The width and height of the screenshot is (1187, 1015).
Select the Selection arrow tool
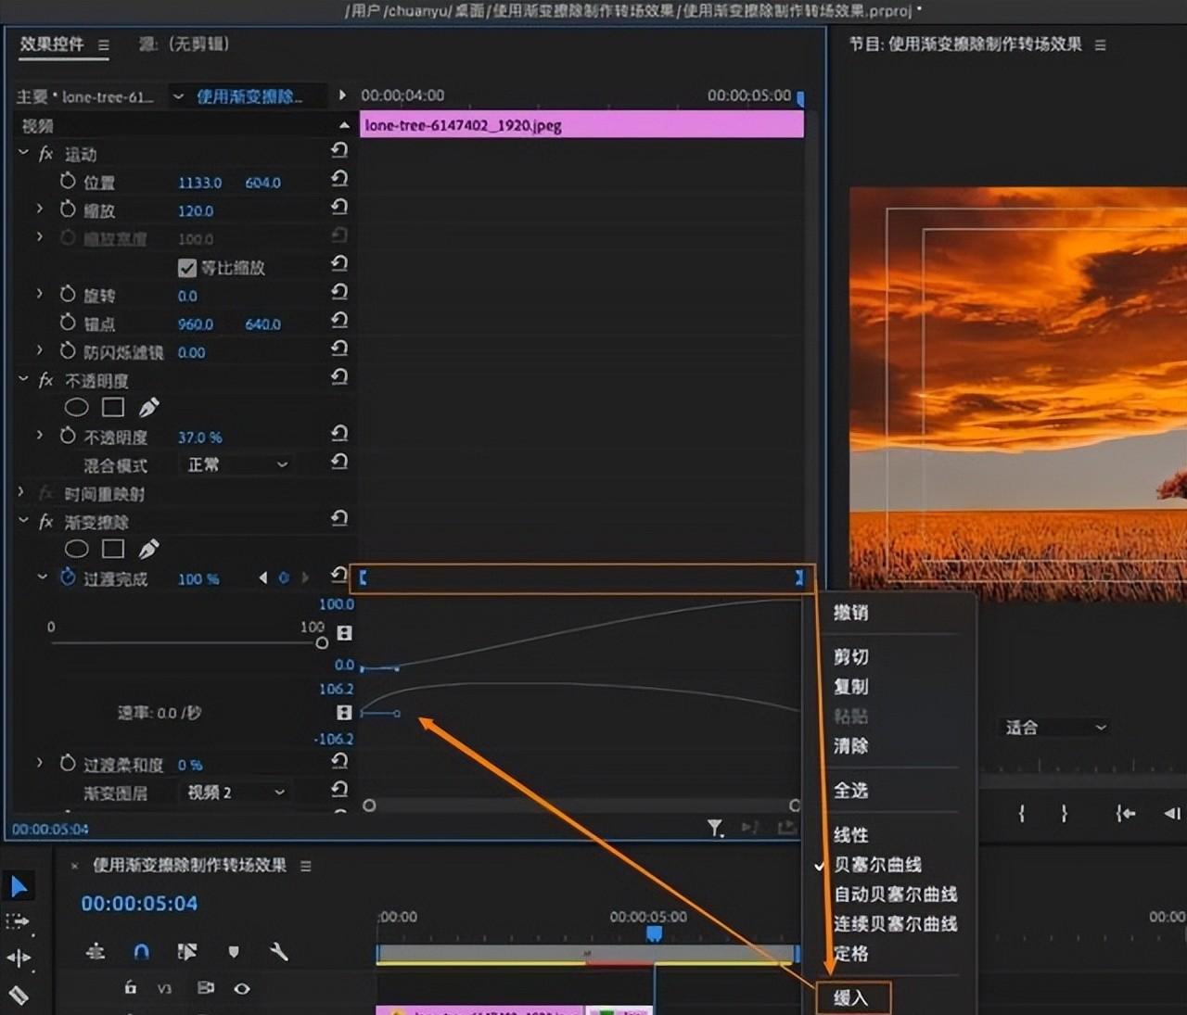click(x=19, y=887)
